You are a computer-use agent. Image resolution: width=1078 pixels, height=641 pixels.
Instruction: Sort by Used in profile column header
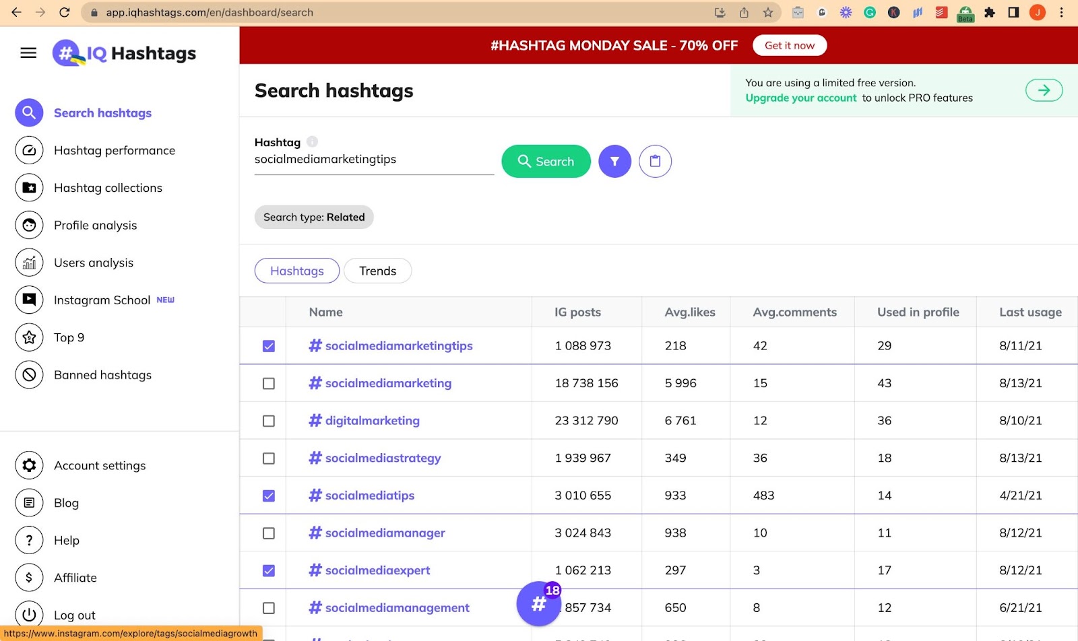pos(918,312)
